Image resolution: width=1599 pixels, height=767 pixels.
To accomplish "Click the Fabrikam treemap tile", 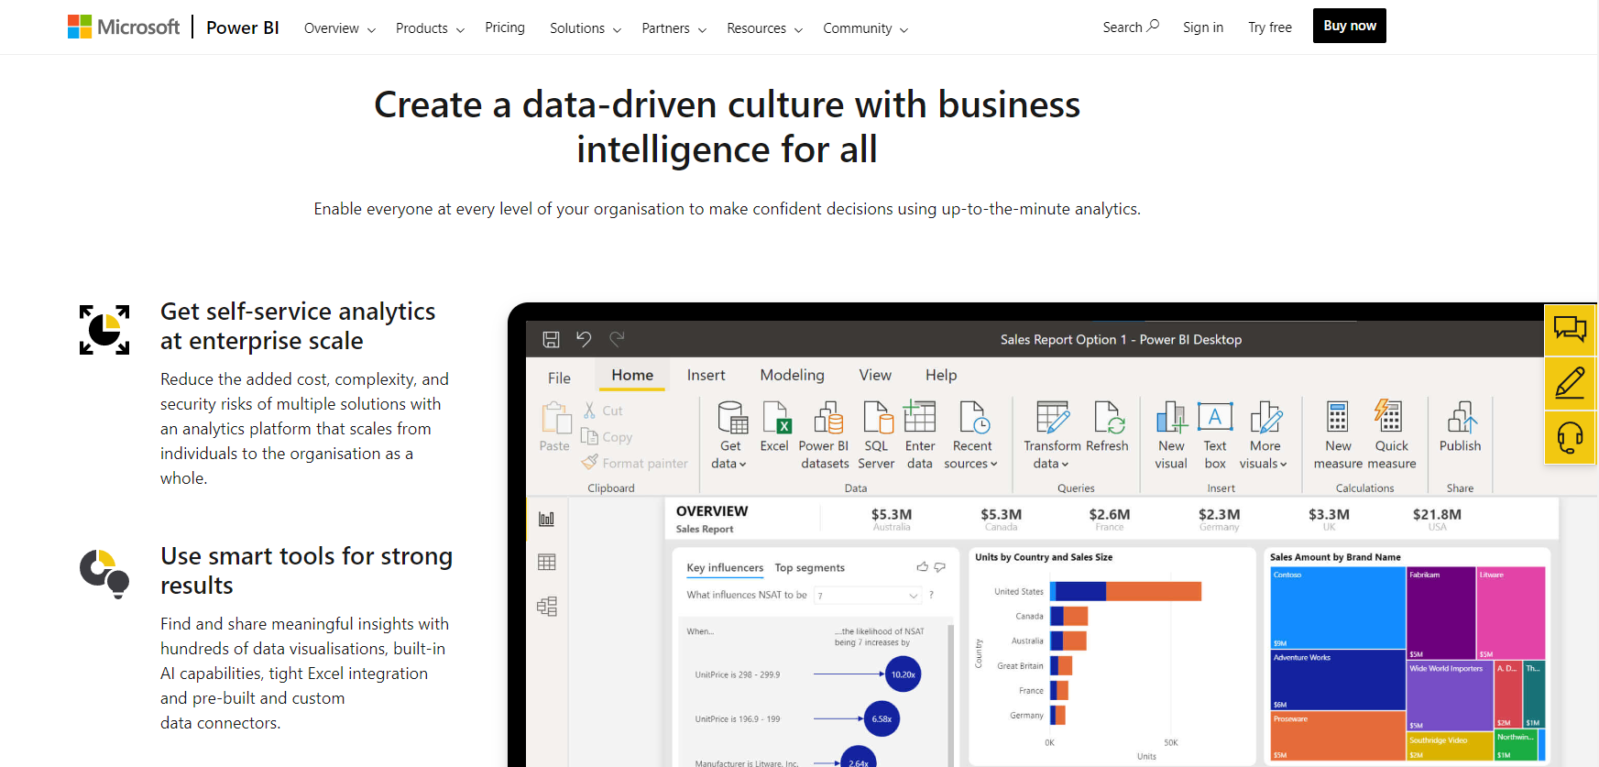I will point(1440,613).
